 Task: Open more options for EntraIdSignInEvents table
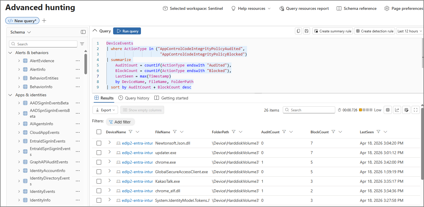click(x=78, y=141)
